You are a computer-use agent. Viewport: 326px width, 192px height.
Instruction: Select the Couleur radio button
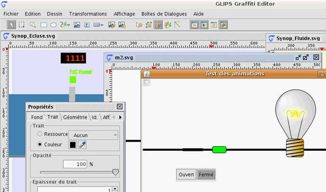[x=40, y=144]
